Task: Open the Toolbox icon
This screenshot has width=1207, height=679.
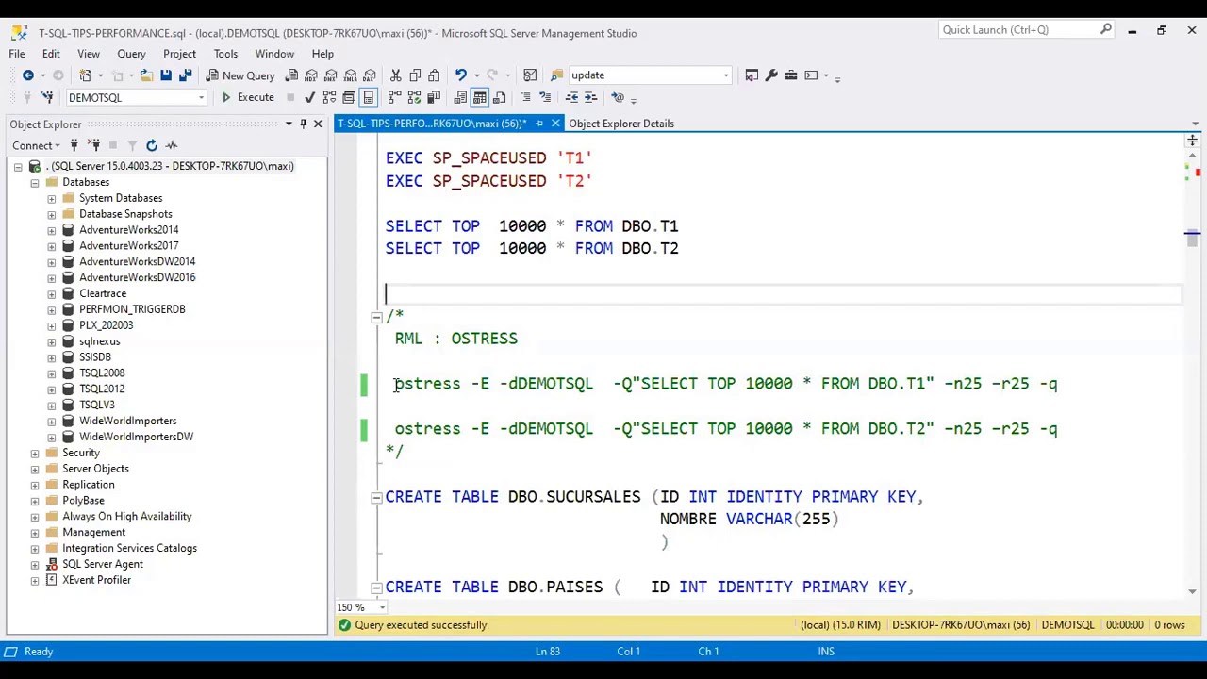Action: [x=791, y=75]
